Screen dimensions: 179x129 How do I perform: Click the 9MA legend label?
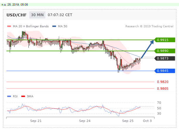point(30,96)
